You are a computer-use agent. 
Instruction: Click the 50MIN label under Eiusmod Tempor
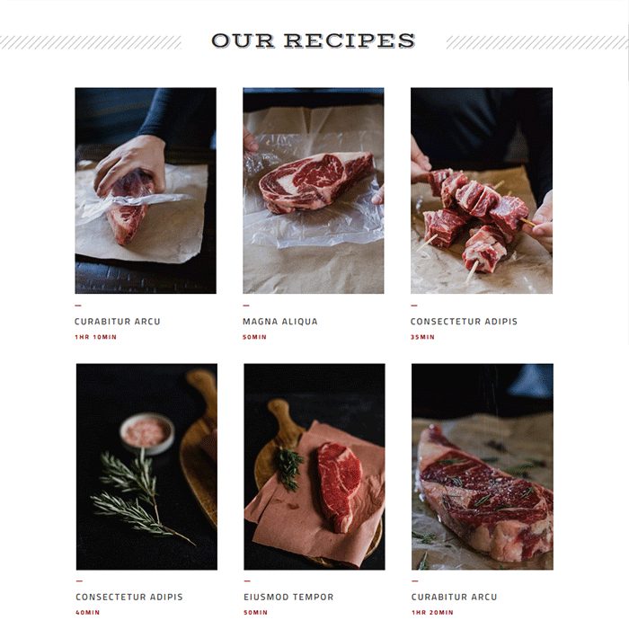tap(255, 613)
